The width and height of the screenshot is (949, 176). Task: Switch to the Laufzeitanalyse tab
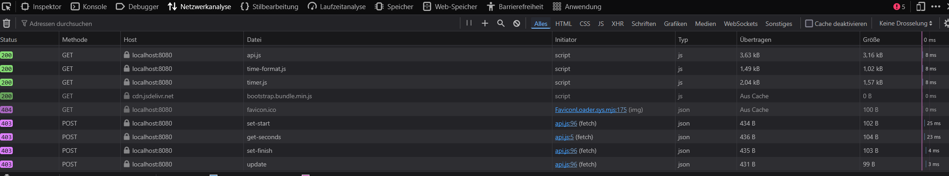pyautogui.click(x=336, y=6)
